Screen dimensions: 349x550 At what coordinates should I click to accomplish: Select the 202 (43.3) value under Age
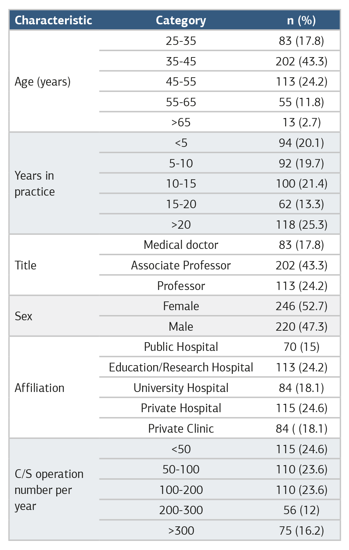301,61
